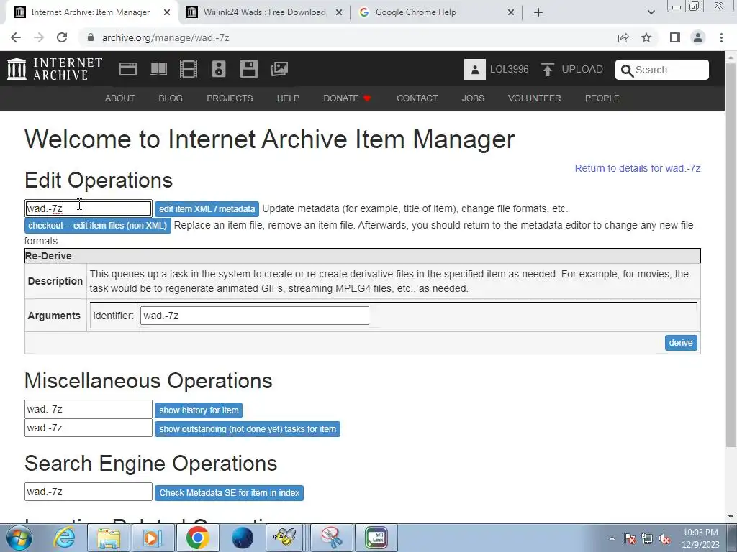Click the LOL3996 user avatar icon
This screenshot has height=552, width=737.
(475, 70)
